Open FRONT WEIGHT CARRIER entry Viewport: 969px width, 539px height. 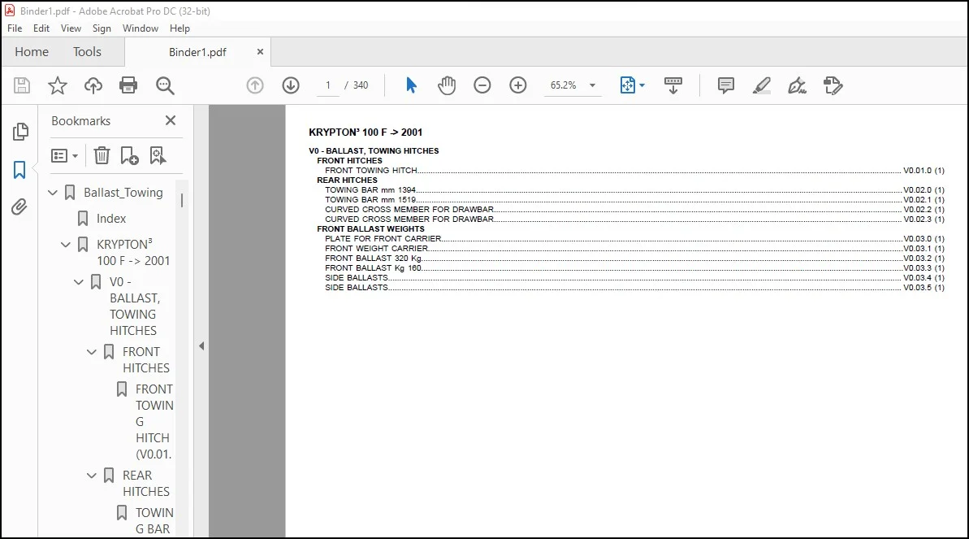click(x=634, y=249)
